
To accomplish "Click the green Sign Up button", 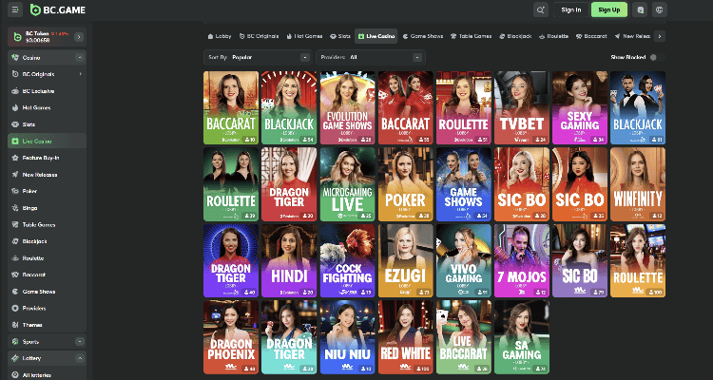I will point(608,9).
